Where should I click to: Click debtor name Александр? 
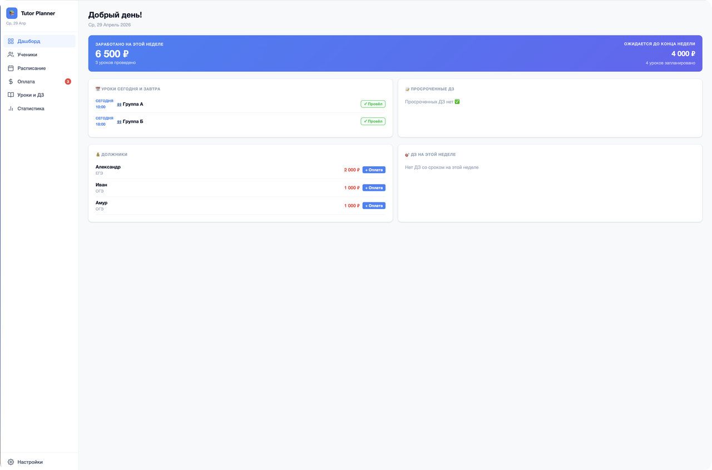coord(108,167)
